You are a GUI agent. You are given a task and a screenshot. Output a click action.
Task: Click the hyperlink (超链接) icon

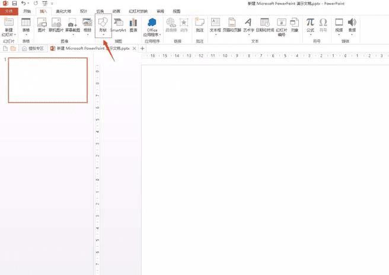(x=171, y=23)
